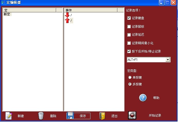Click the 宏 column header
This screenshot has width=178, height=122.
click(29, 10)
